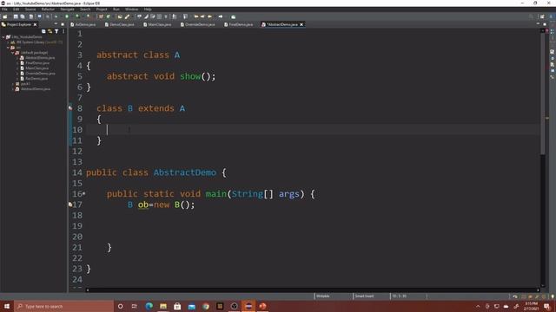556x312 pixels.
Task: Click the Filter icon in Project Explorer
Action: tap(56, 31)
